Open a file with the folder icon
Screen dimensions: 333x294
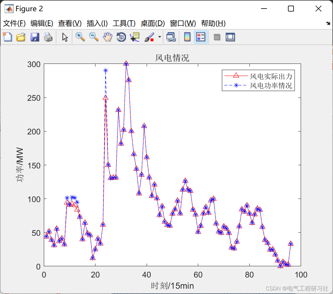(x=21, y=37)
